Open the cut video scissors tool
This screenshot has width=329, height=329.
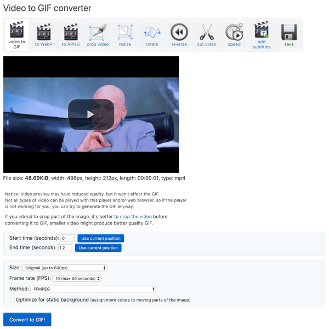[207, 35]
